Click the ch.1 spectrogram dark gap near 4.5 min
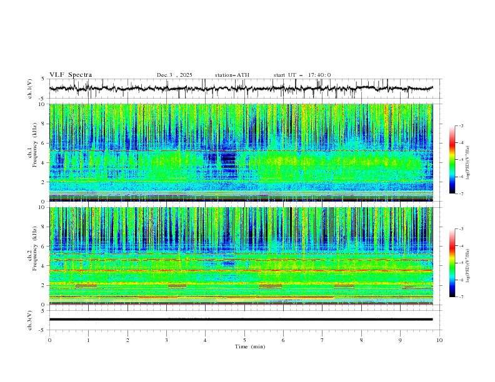This screenshot has width=495, height=382. click(x=229, y=159)
